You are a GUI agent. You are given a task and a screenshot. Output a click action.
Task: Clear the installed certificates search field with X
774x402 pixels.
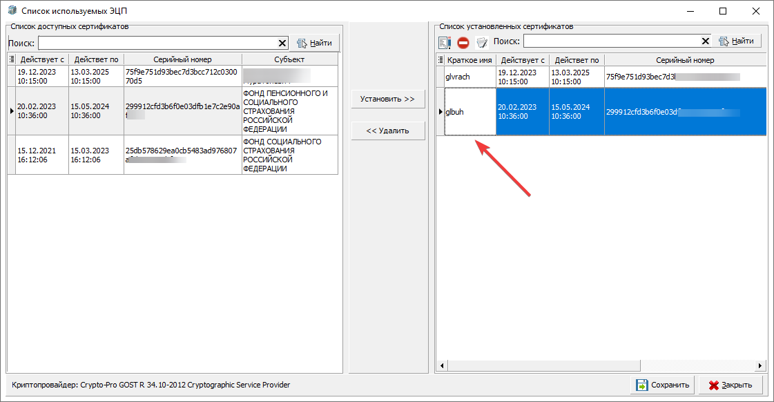(x=706, y=41)
